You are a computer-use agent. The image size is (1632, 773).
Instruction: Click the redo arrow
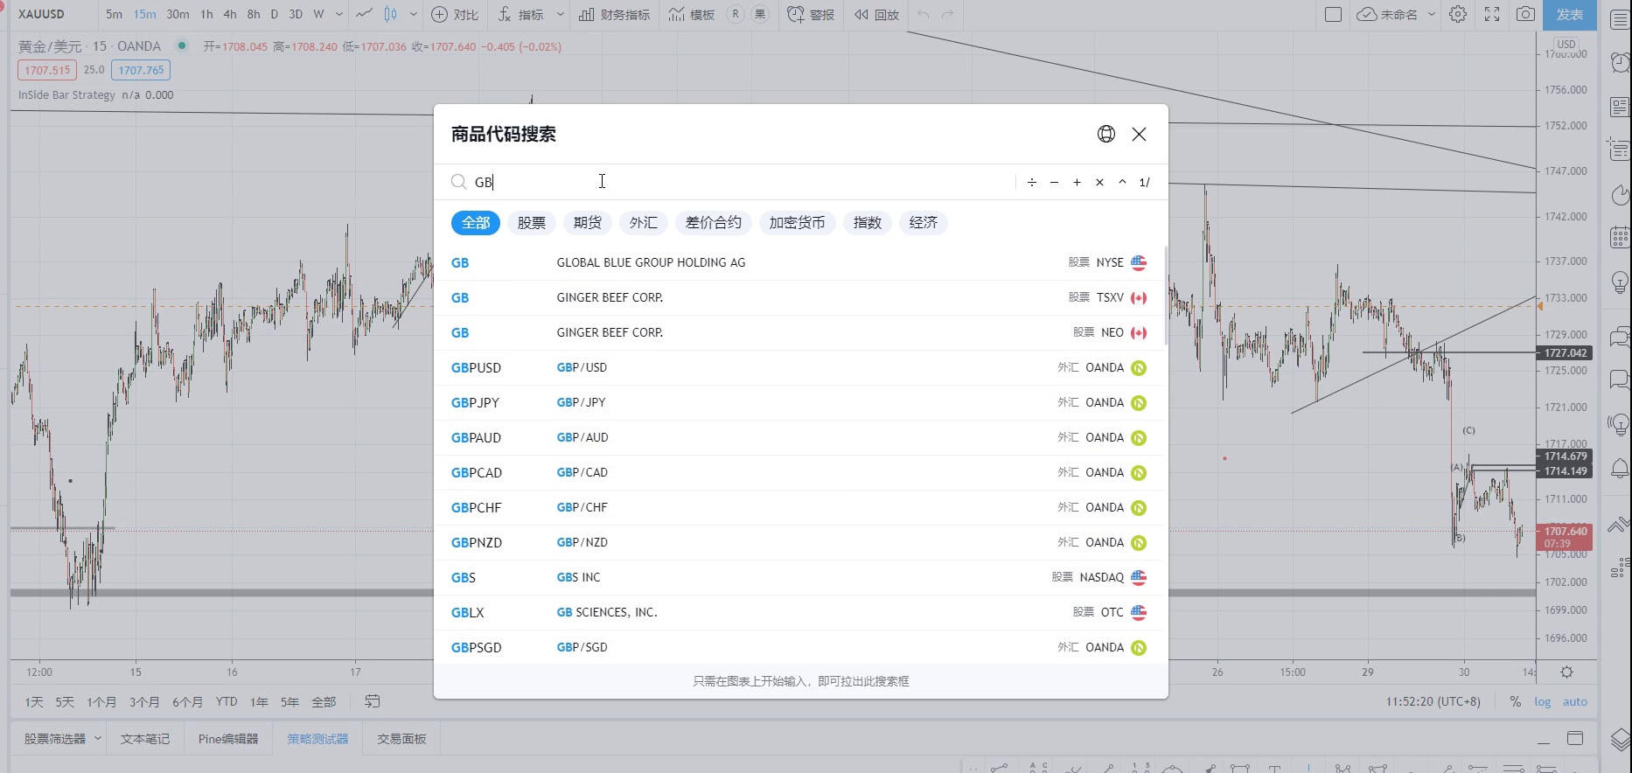coord(948,14)
